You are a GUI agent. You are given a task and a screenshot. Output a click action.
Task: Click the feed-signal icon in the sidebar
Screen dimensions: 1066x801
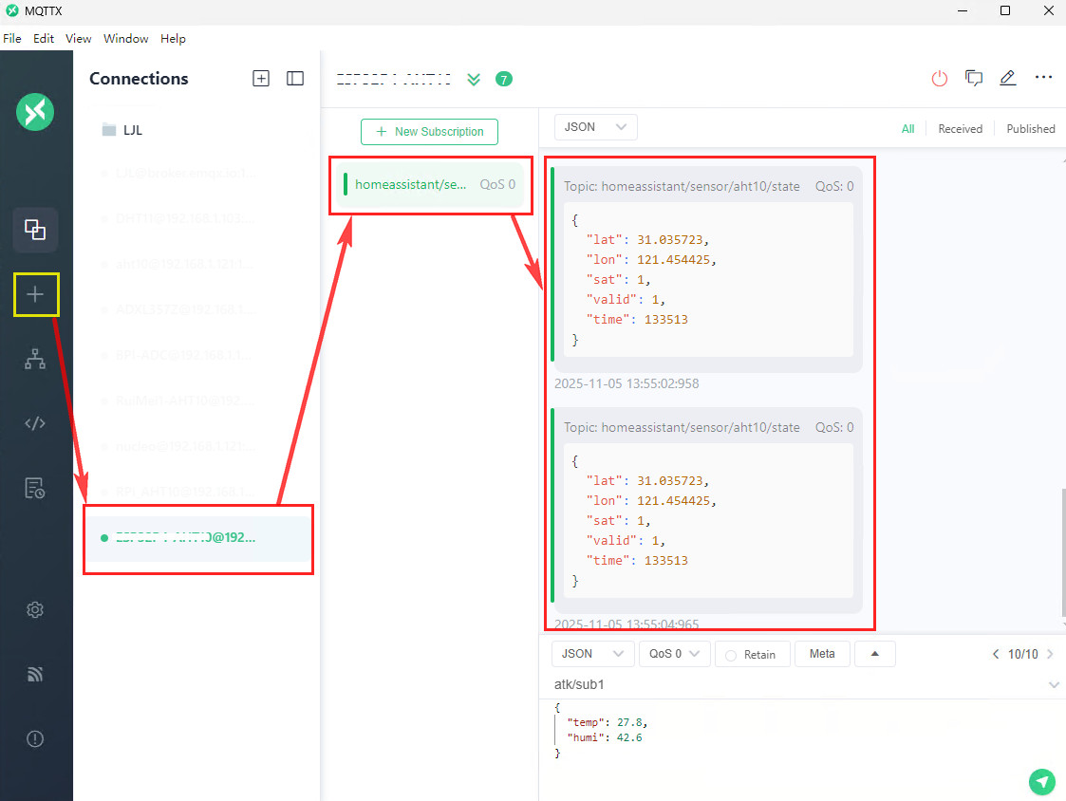(x=35, y=674)
